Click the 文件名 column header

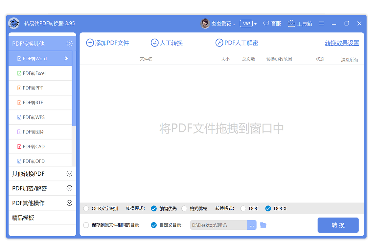[x=146, y=59]
